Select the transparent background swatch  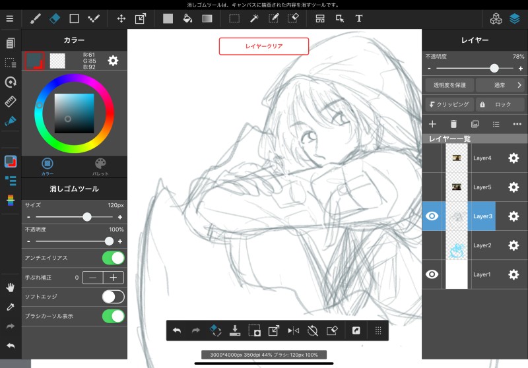point(57,61)
